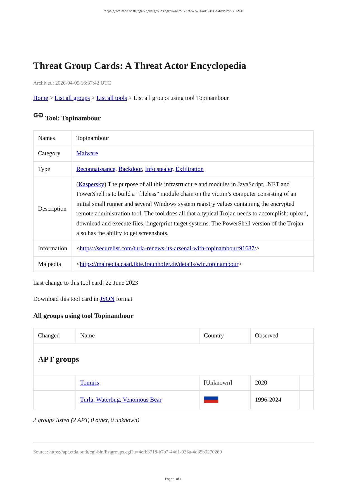Viewport: 347px width, 490px height.
Task: Click the Changed column header
Action: coord(49,335)
